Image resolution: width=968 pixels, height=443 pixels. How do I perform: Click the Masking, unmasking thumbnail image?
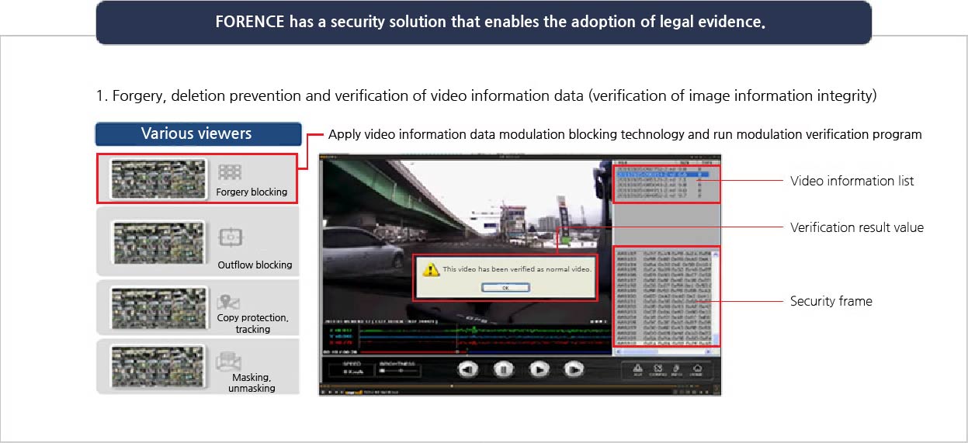(159, 366)
